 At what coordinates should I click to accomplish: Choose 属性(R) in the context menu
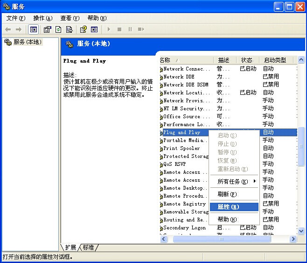(x=228, y=207)
